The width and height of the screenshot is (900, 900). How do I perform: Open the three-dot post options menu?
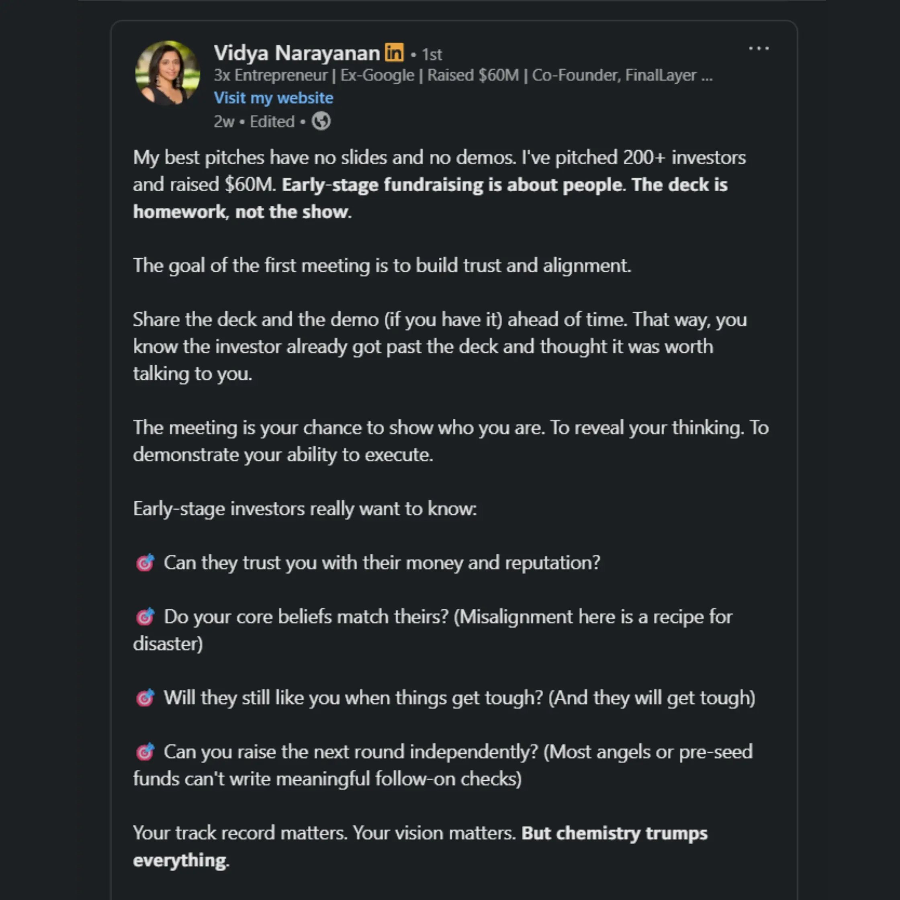point(759,49)
